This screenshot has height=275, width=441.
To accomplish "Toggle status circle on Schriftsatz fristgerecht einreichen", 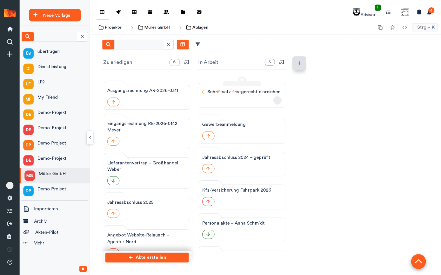I will click(204, 92).
